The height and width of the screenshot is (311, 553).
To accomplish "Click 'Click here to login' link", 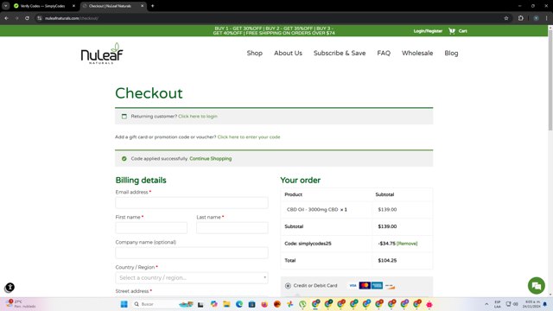I will click(198, 117).
